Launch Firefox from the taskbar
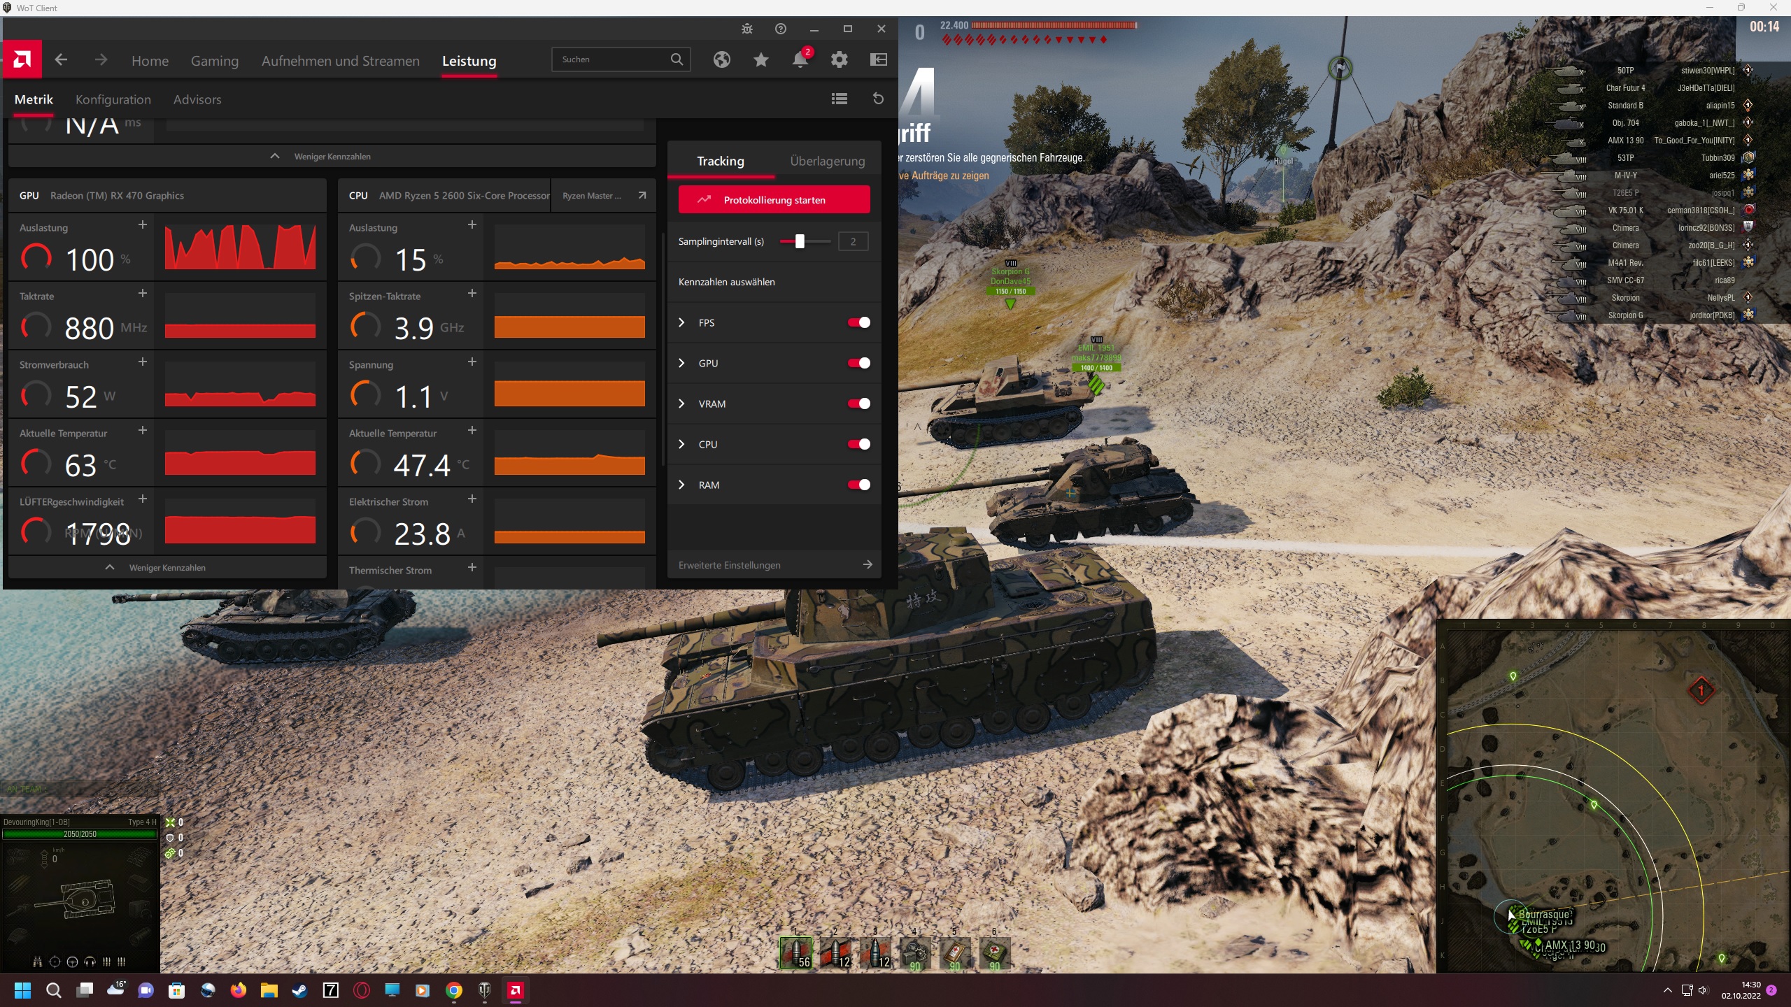The width and height of the screenshot is (1791, 1007). [238, 990]
